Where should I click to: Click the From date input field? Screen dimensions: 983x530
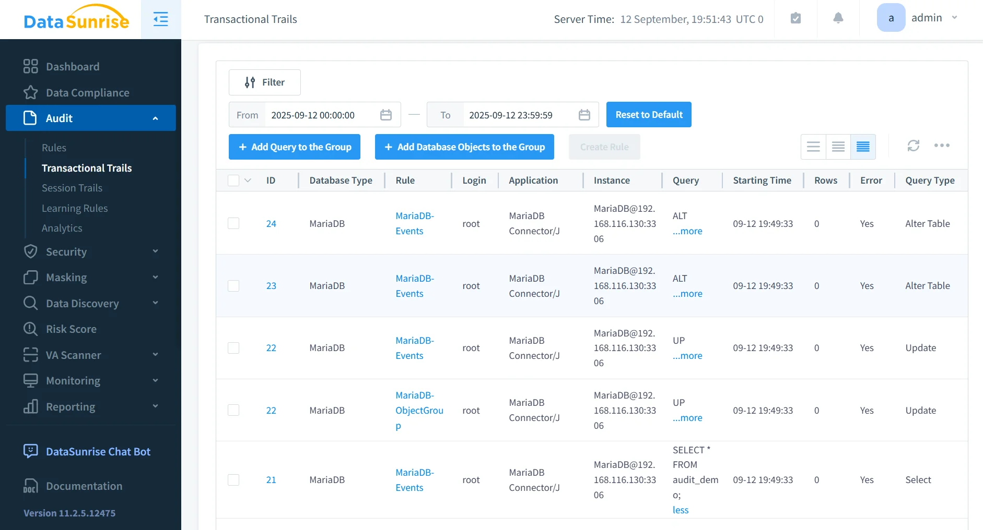tap(319, 115)
